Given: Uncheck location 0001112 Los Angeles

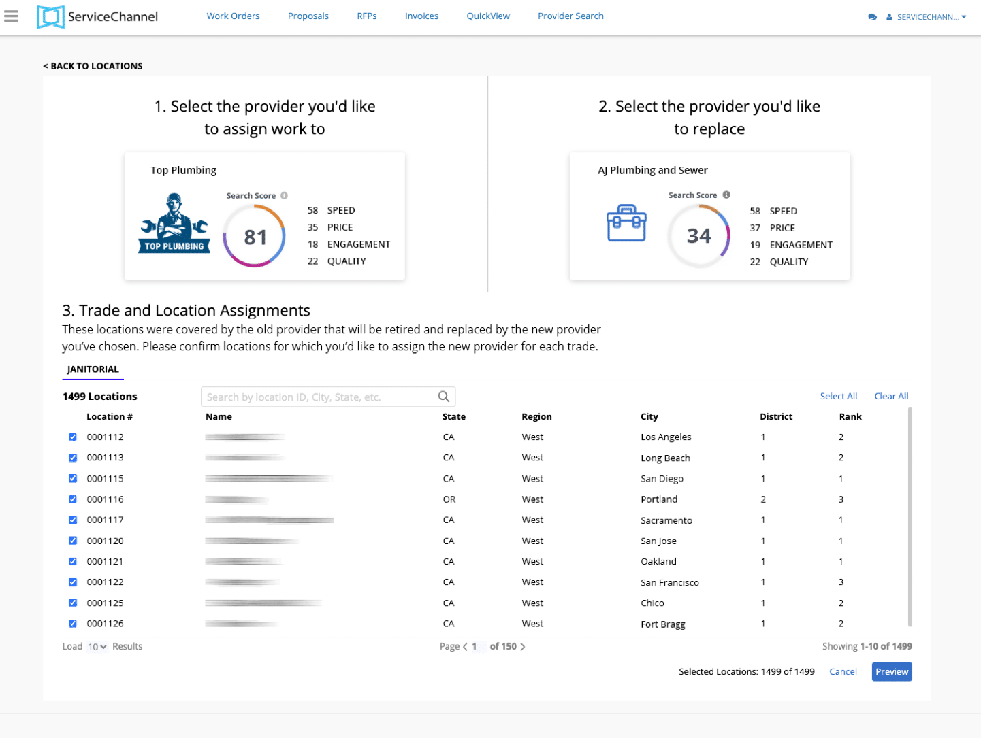Looking at the screenshot, I should point(73,437).
